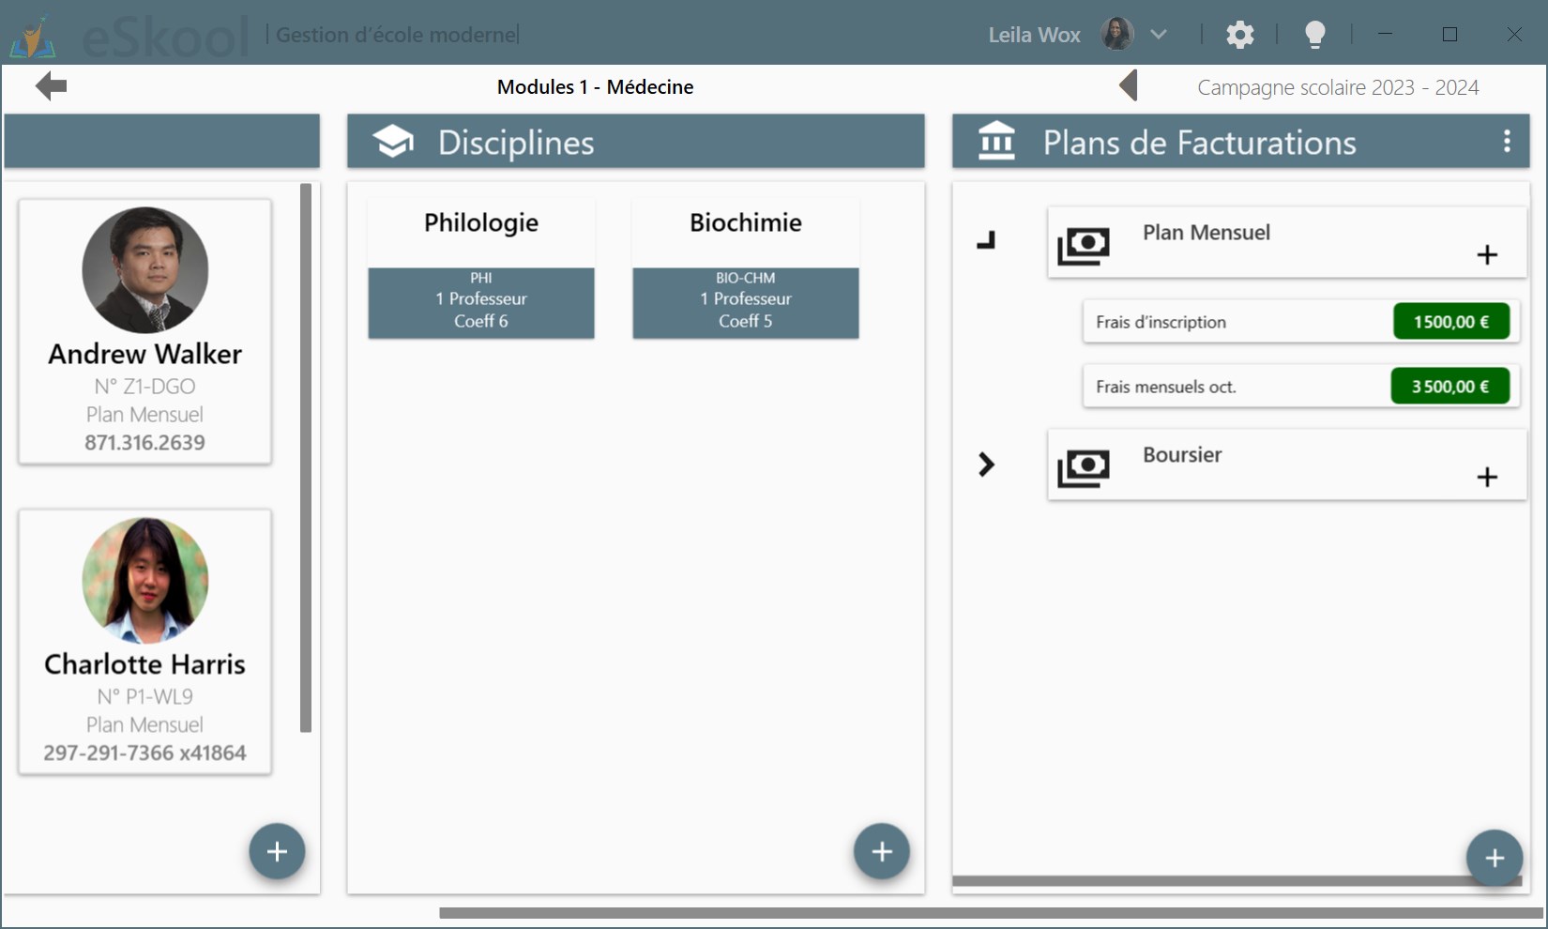The height and width of the screenshot is (929, 1548).
Task: Select the Philologie discipline card
Action: (x=481, y=268)
